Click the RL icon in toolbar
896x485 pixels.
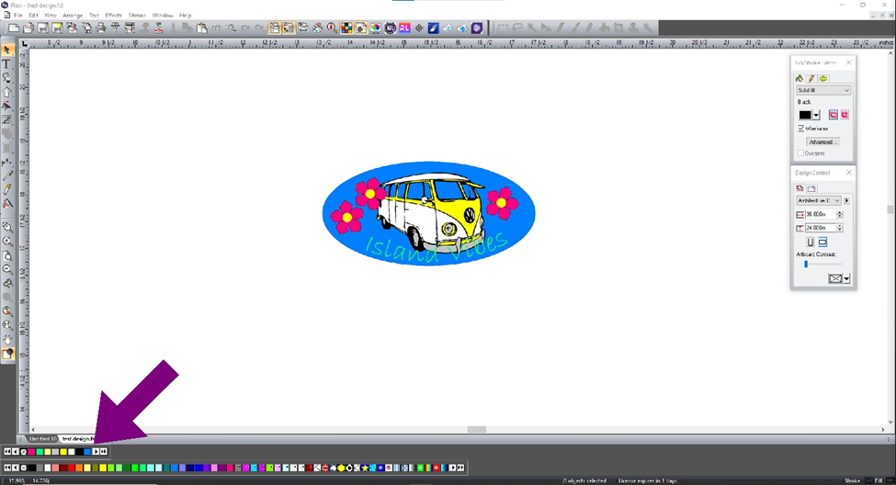[405, 28]
